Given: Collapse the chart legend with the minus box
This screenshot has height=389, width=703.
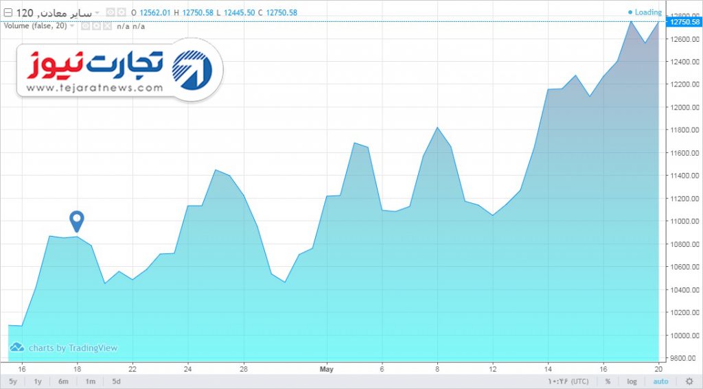Looking at the screenshot, I should 8,12.
